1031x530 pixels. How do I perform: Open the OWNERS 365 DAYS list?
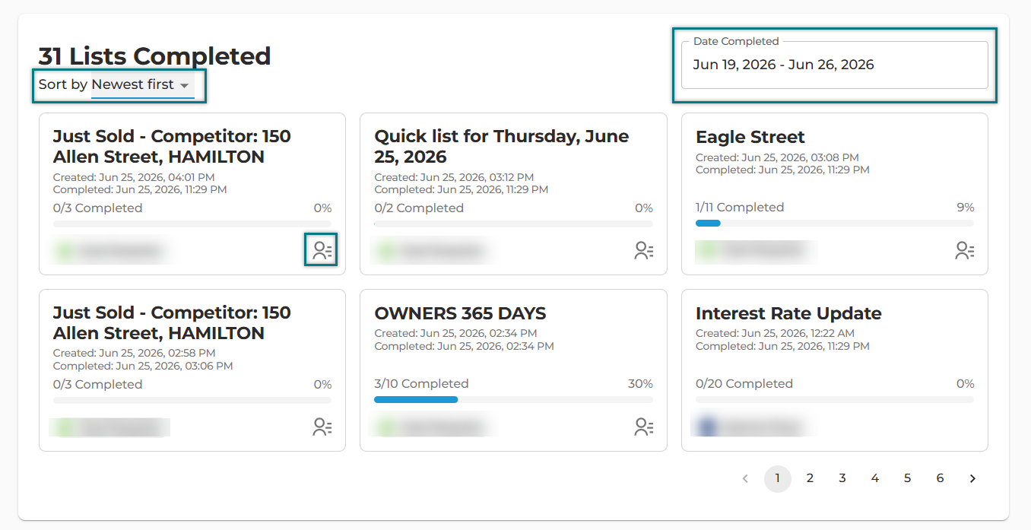click(460, 313)
